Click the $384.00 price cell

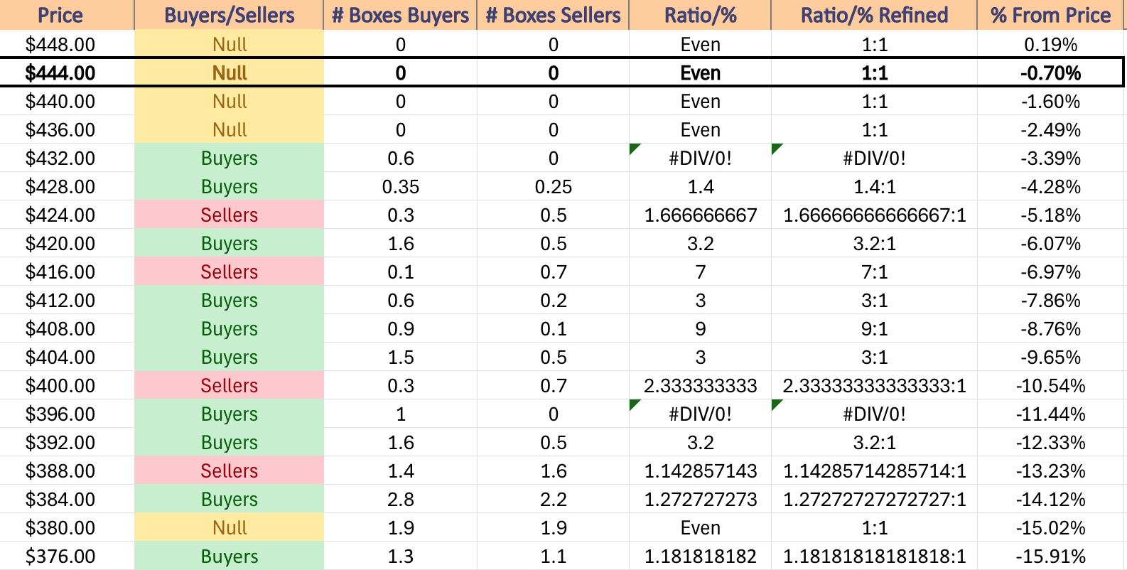67,499
